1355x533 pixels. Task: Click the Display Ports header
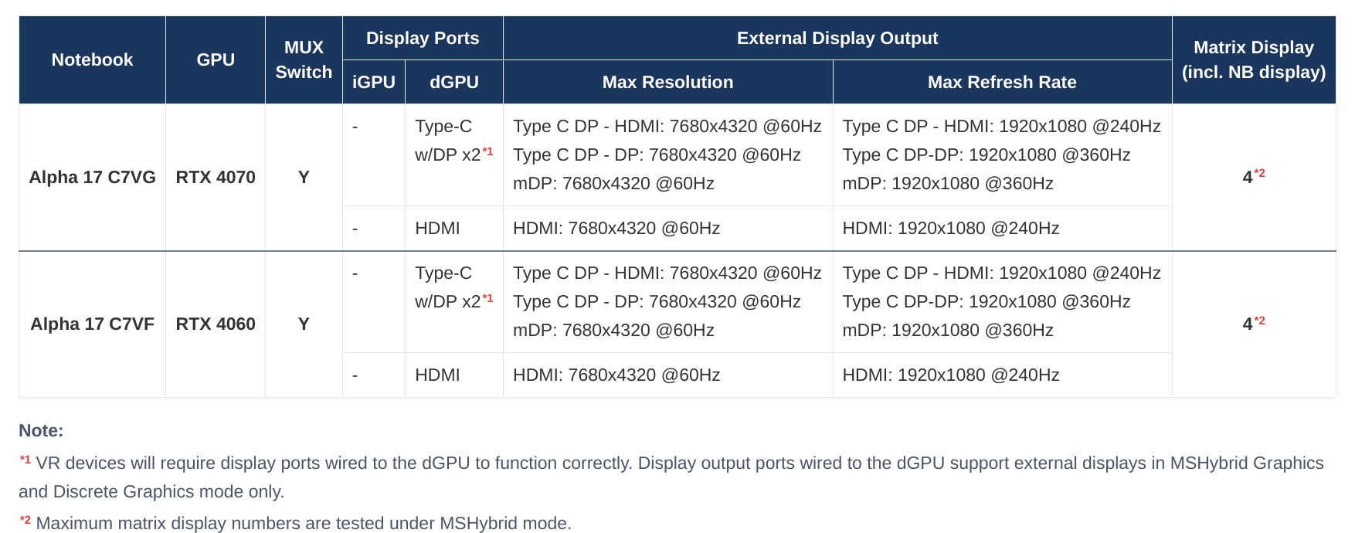(423, 38)
